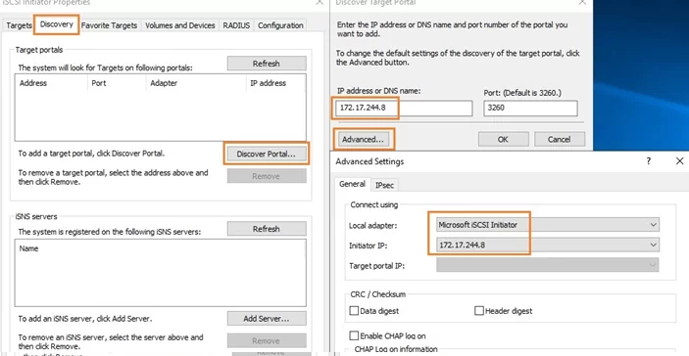Screen dimensions: 689x356
Task: Open the Target portal IP dropdown
Action: (548, 265)
